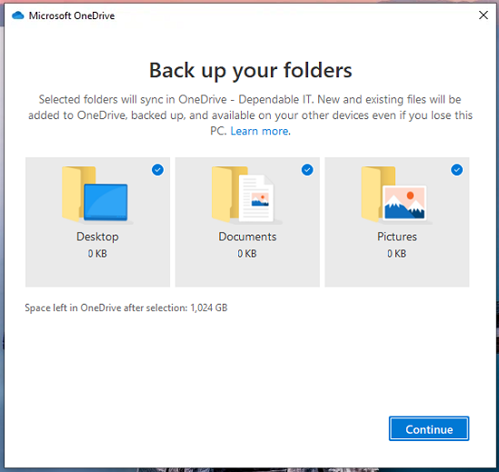499x472 pixels.
Task: Click the Documents folder name label
Action: click(x=247, y=236)
